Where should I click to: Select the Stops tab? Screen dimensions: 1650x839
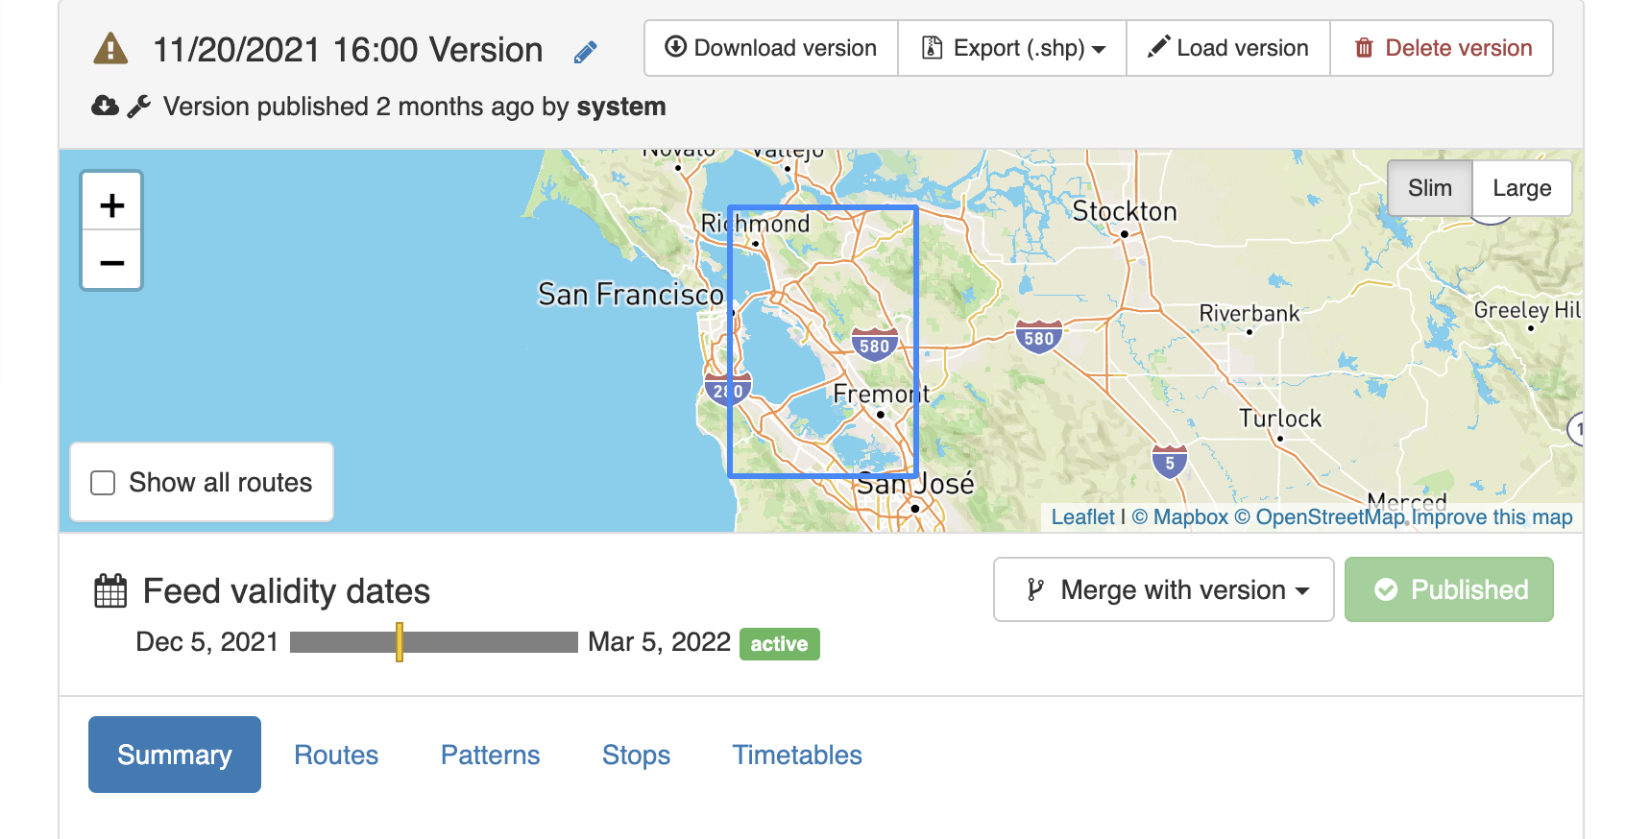[636, 755]
